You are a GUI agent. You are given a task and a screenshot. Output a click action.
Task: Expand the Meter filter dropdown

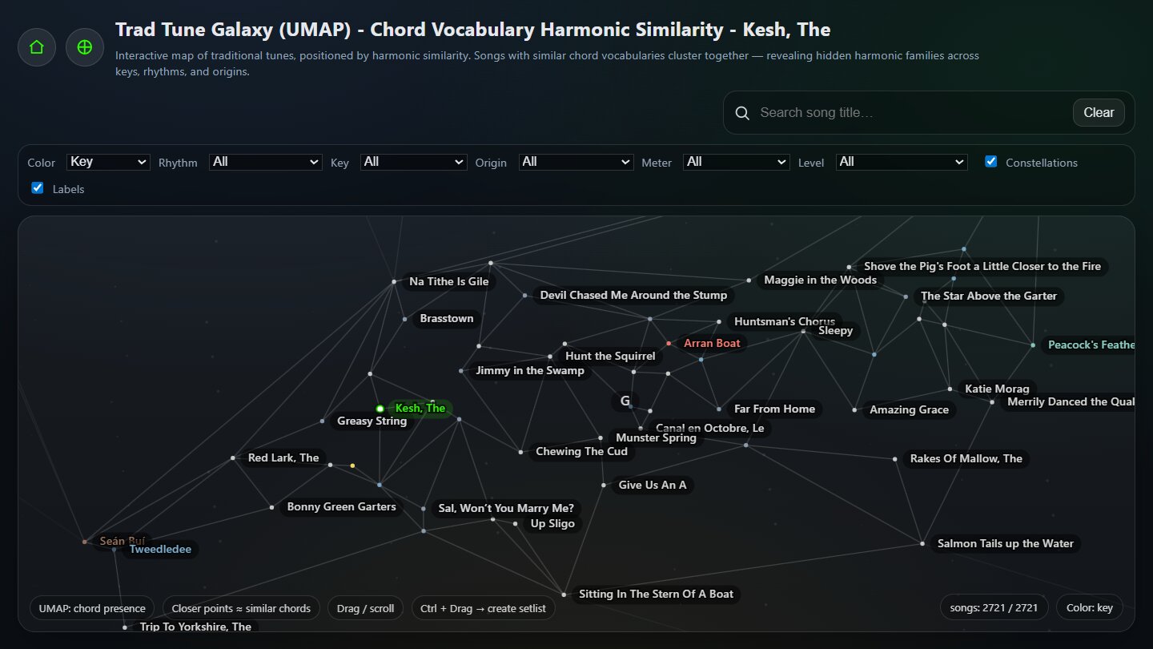pyautogui.click(x=736, y=162)
